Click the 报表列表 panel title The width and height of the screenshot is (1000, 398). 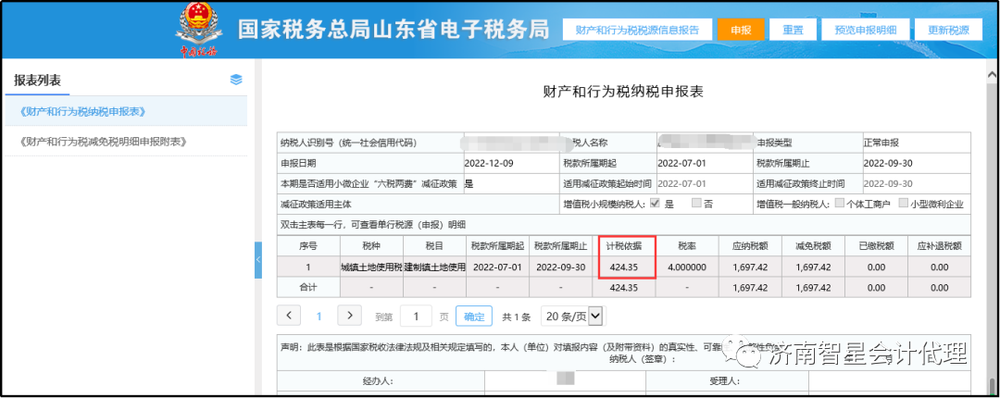point(38,81)
